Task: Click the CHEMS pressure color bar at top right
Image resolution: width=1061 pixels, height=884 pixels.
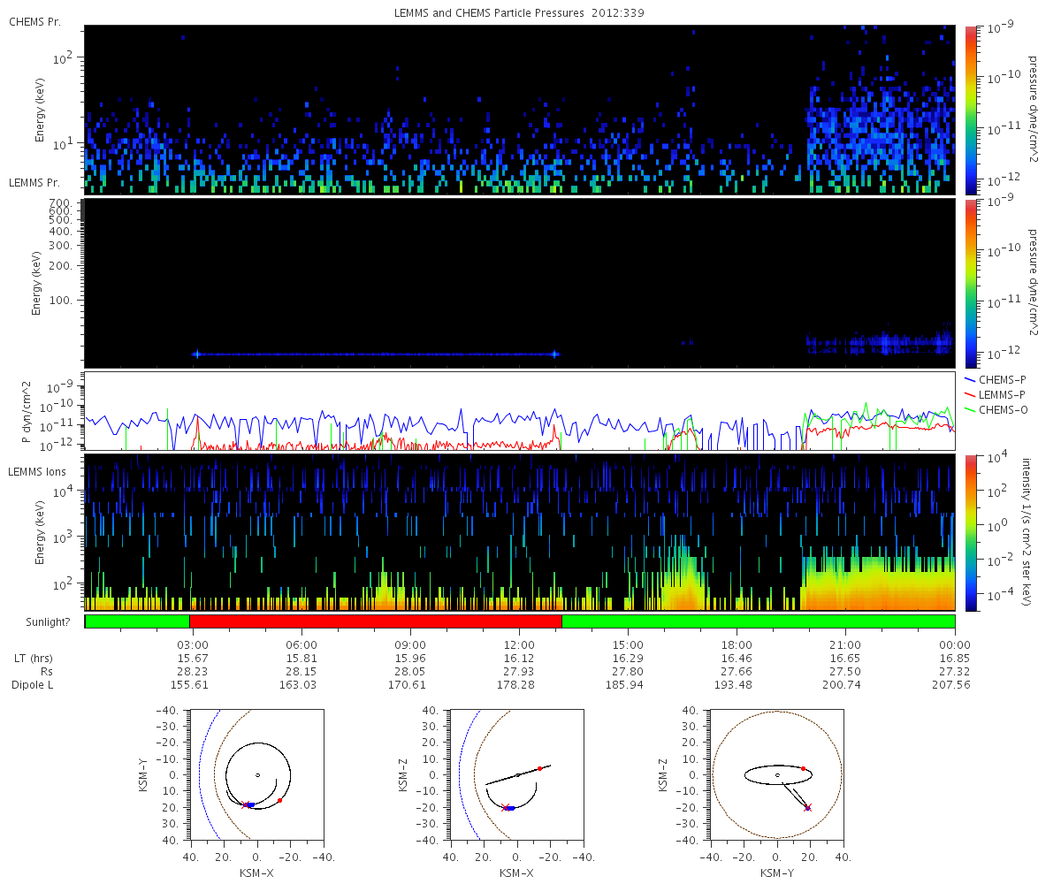Action: click(x=971, y=108)
